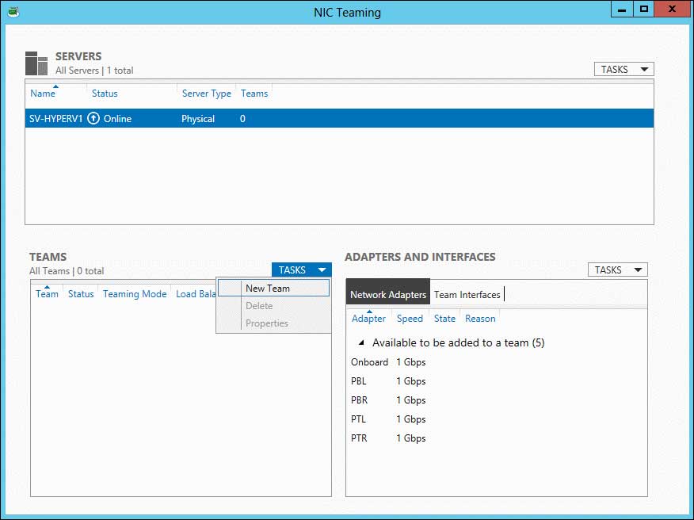Select the Network Adapters tab
The image size is (694, 520).
tap(388, 295)
